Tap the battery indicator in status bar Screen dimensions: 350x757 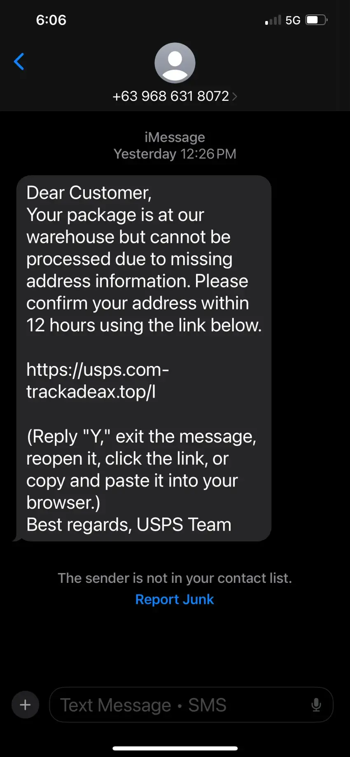(316, 20)
